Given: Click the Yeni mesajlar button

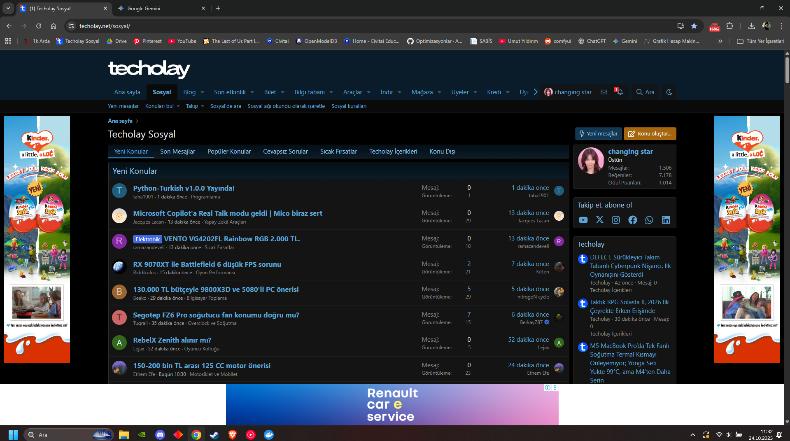Looking at the screenshot, I should (598, 134).
